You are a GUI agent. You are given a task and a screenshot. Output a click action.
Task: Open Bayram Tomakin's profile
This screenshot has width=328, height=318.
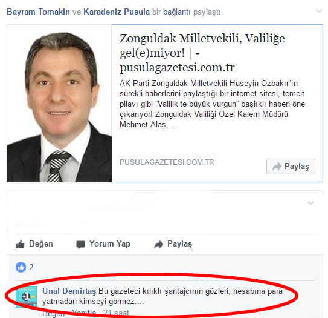coord(39,12)
